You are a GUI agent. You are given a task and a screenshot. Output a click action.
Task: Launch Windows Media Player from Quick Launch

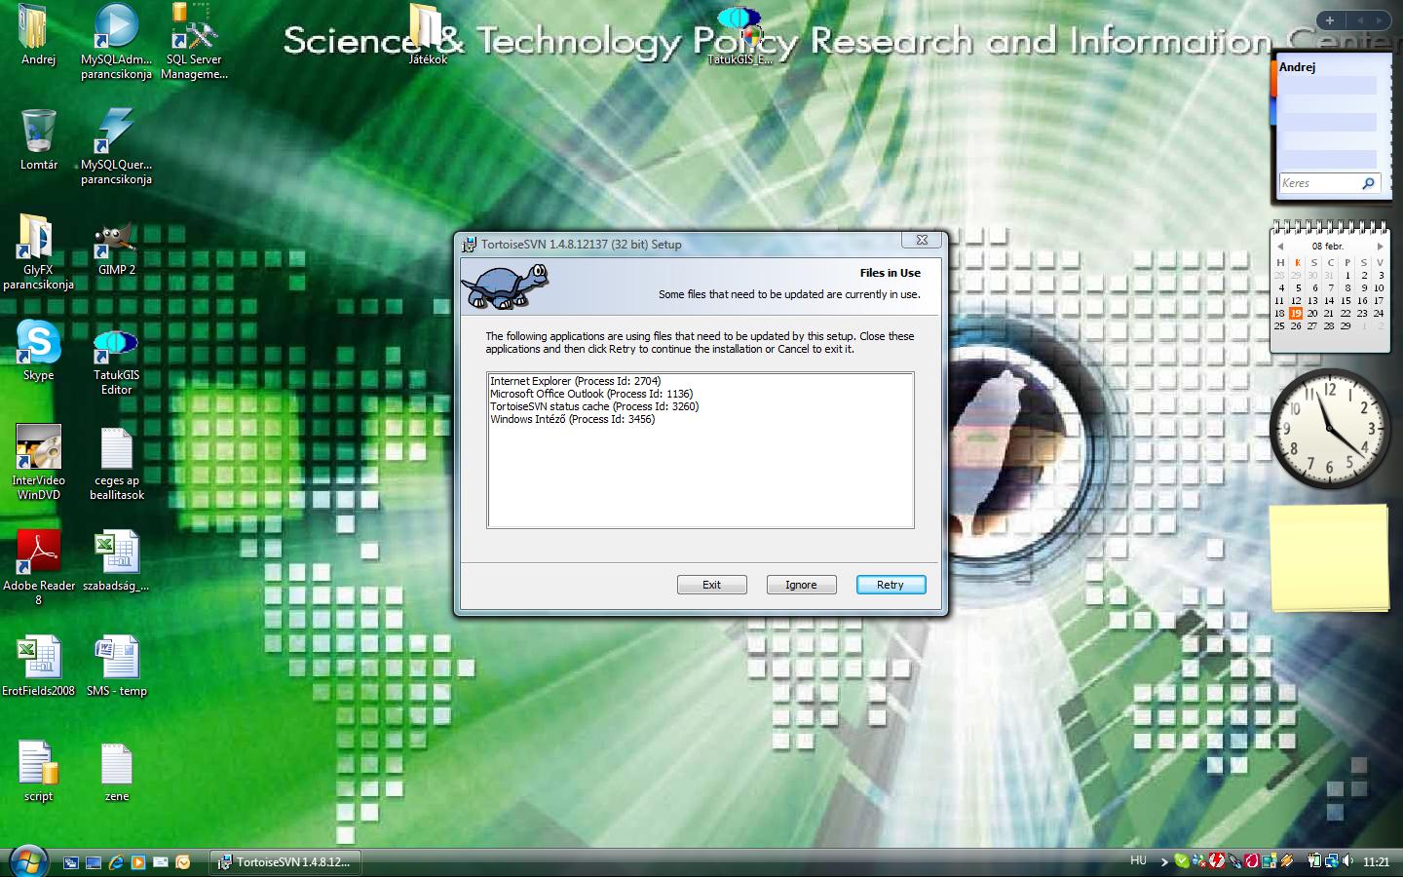[x=138, y=862]
